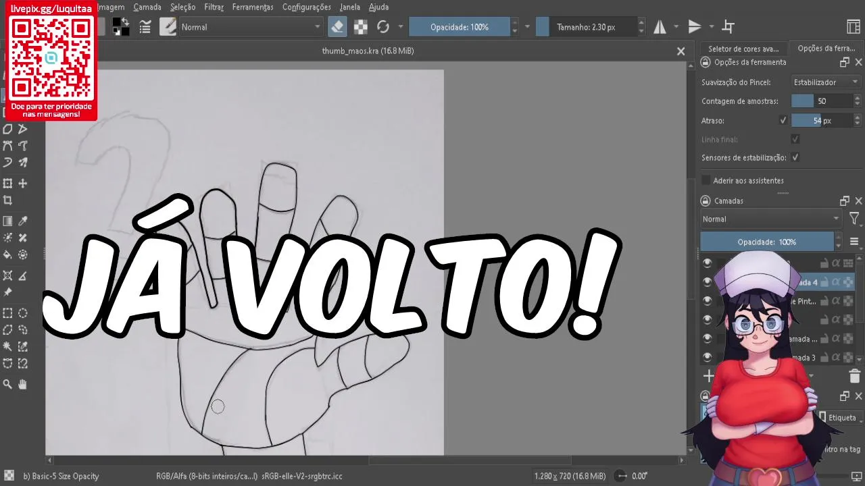Select the Measure tool

click(x=23, y=276)
